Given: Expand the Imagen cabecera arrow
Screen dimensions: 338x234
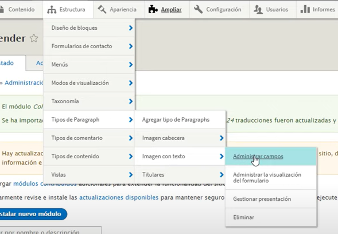Looking at the screenshot, I should [x=222, y=138].
